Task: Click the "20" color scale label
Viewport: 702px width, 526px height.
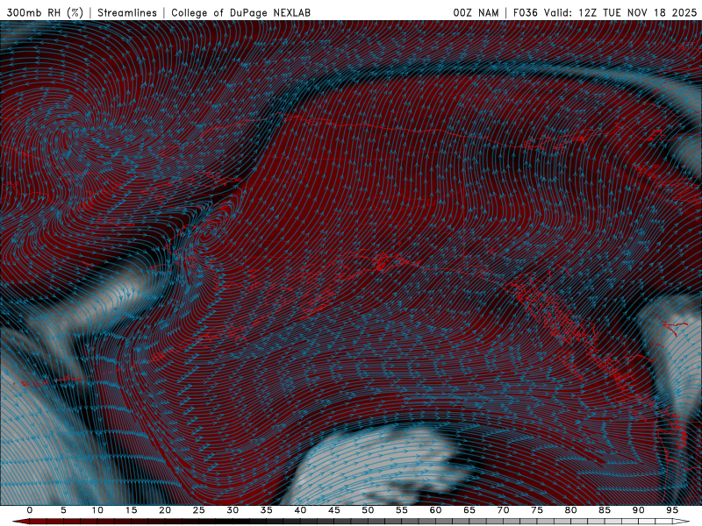Action: [165, 510]
